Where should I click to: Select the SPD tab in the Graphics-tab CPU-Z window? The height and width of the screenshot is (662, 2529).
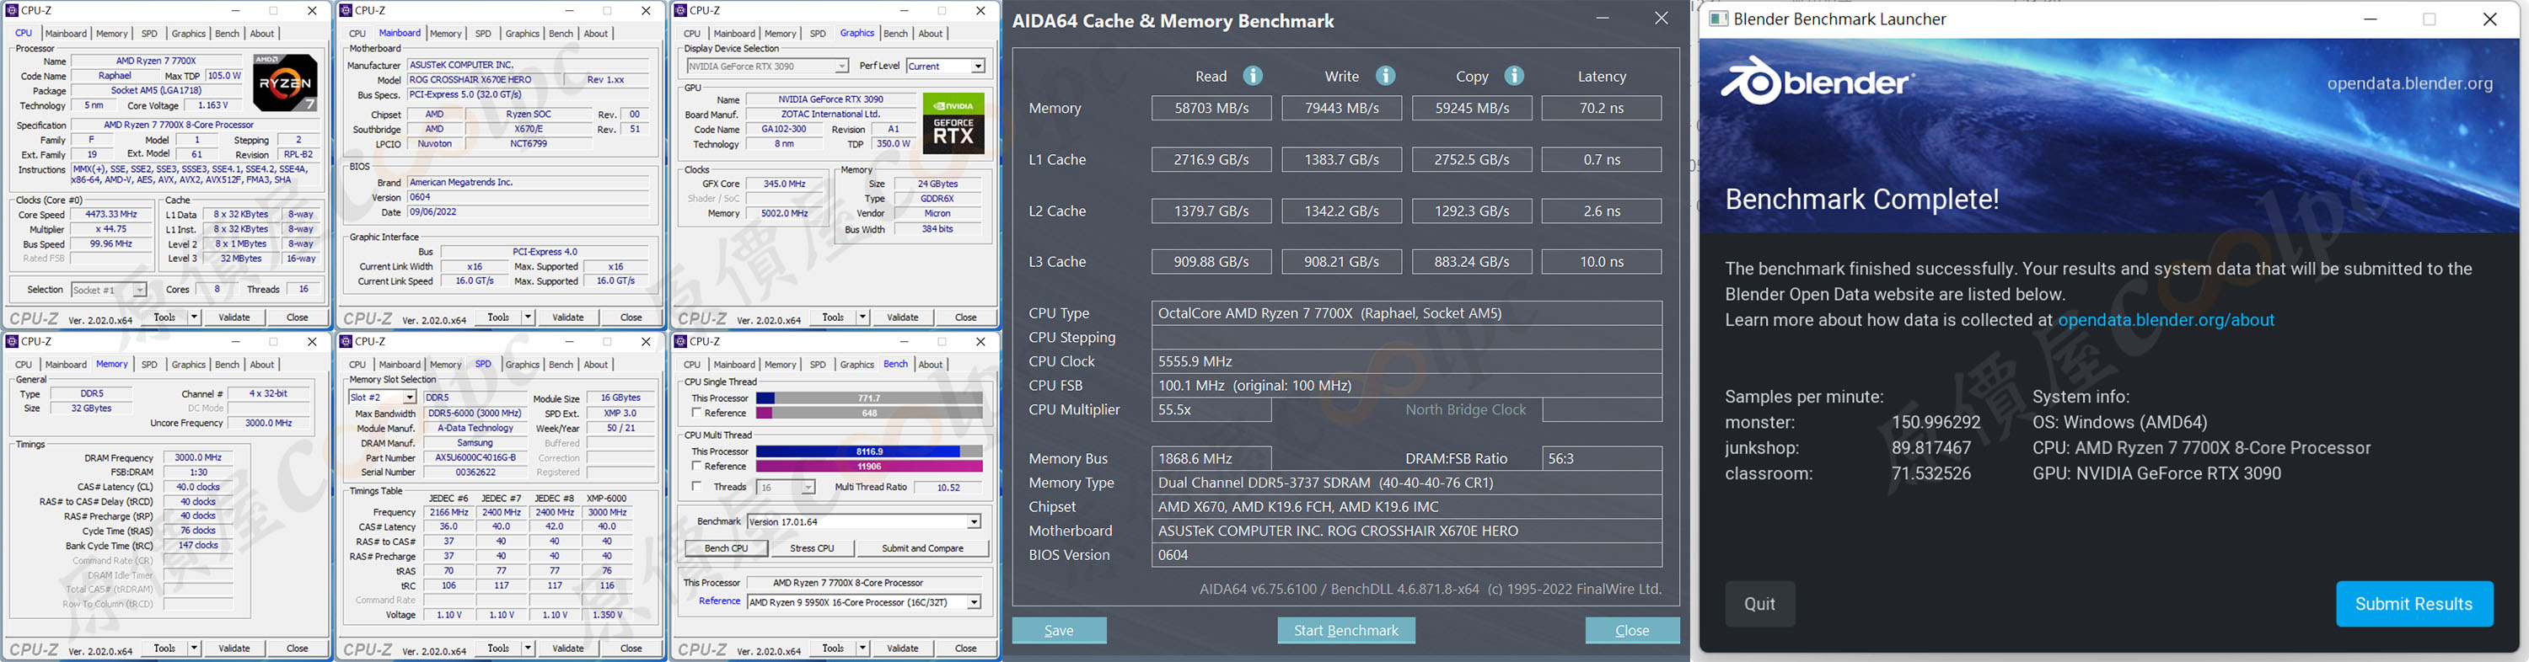click(x=818, y=34)
